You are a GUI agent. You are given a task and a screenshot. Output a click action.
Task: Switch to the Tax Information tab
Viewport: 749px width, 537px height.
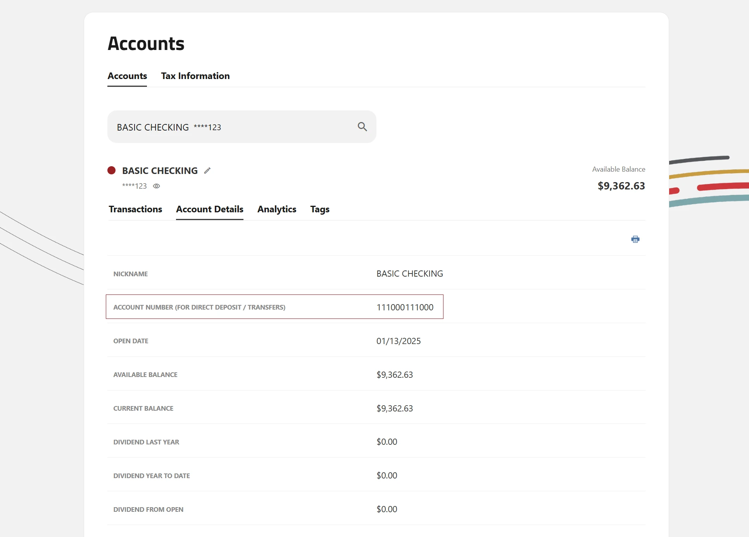pos(195,76)
